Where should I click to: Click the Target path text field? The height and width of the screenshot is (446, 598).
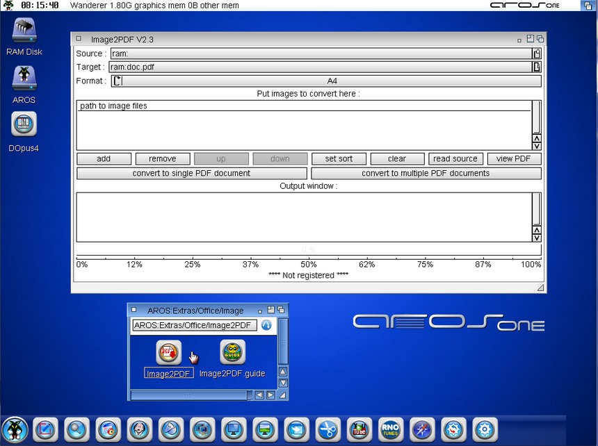click(x=320, y=67)
